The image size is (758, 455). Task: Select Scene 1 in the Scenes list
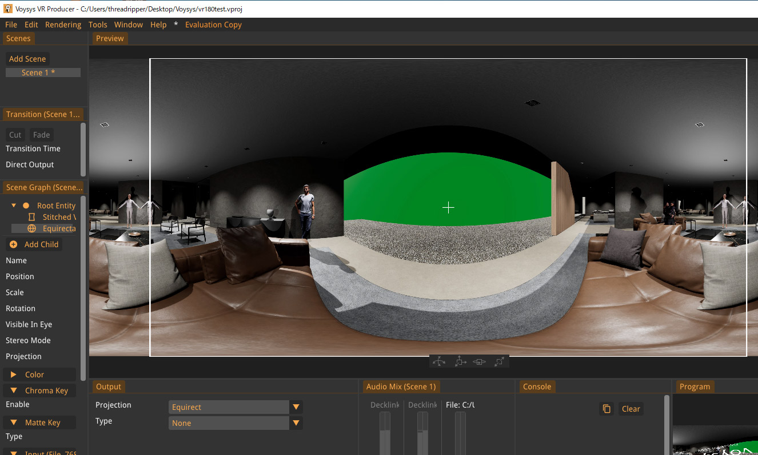pyautogui.click(x=43, y=73)
